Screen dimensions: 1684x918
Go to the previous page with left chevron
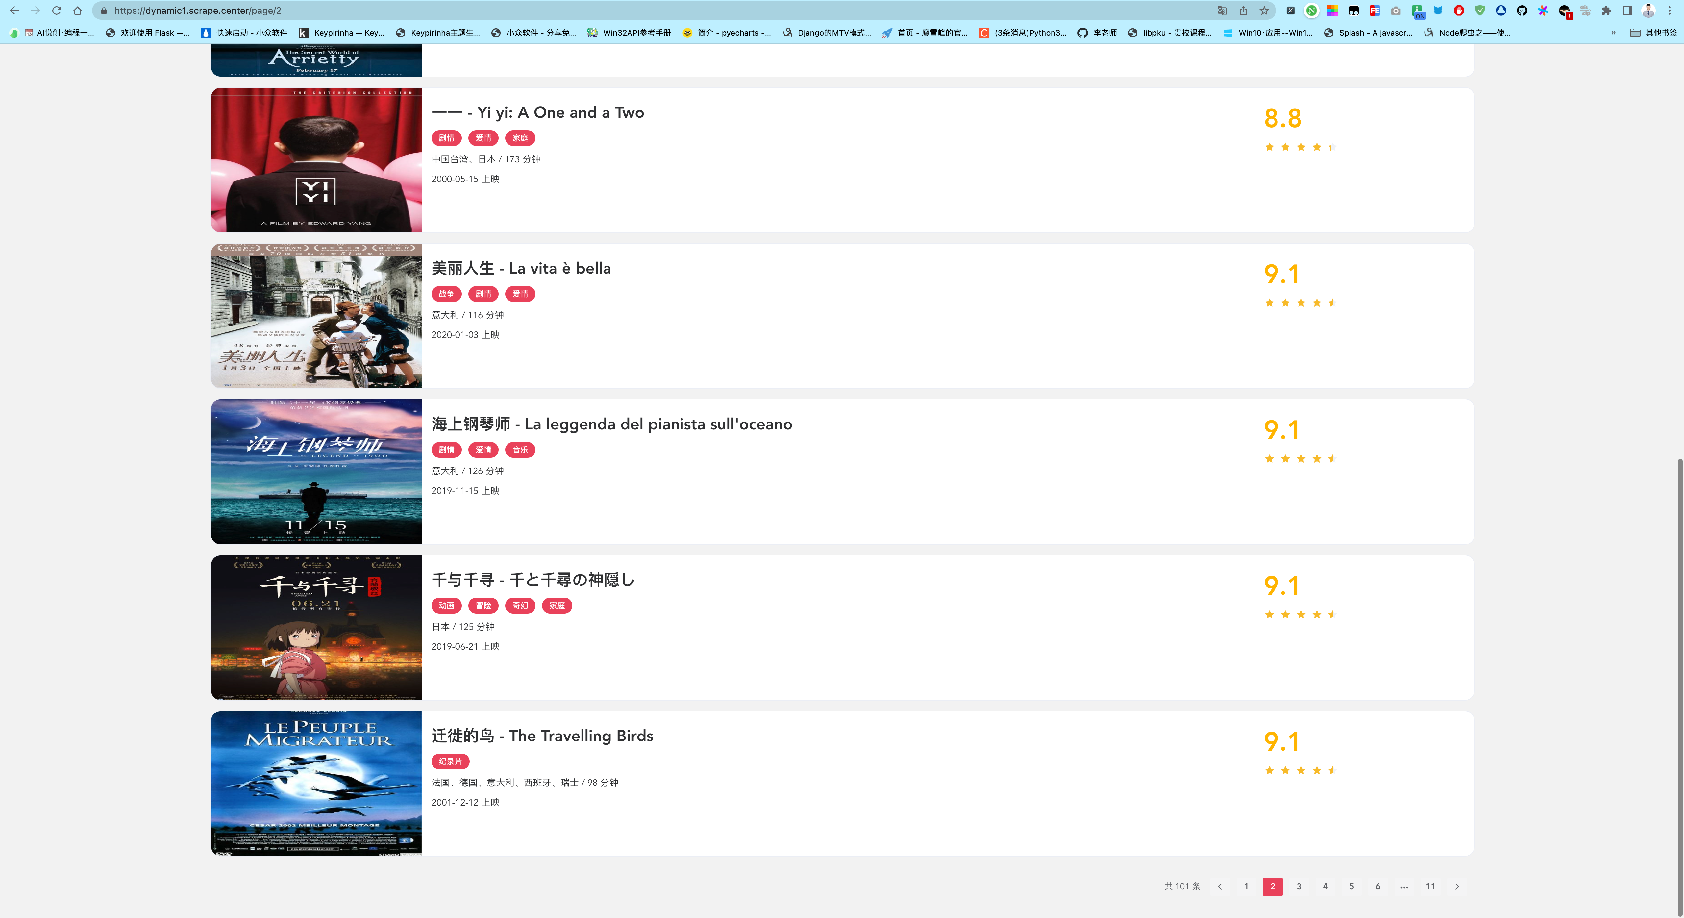(1220, 887)
